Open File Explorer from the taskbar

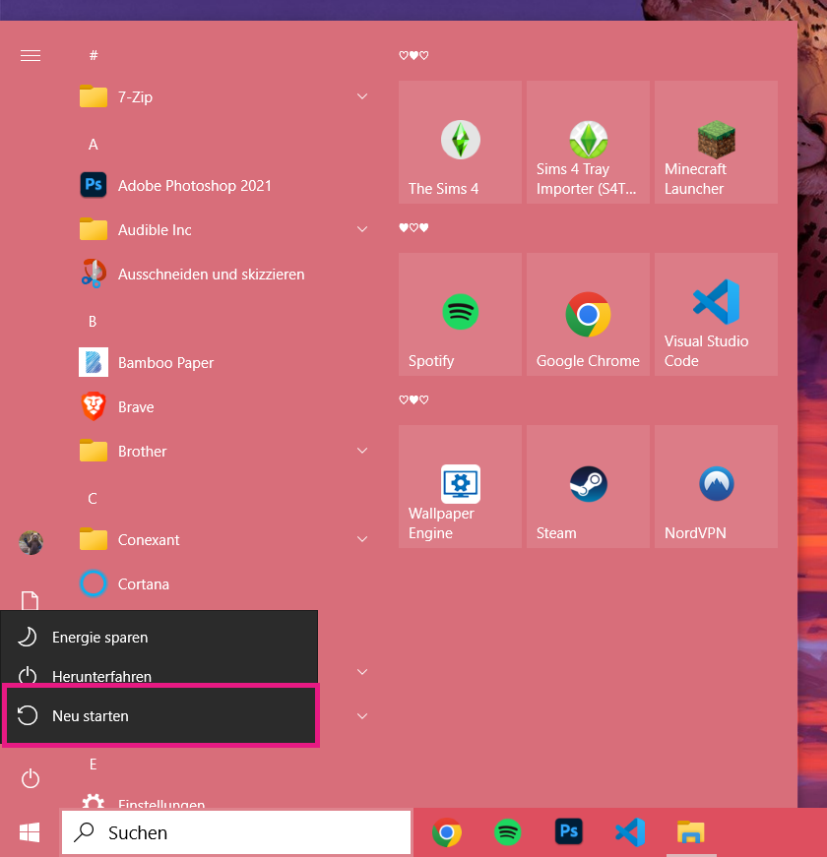pos(691,832)
